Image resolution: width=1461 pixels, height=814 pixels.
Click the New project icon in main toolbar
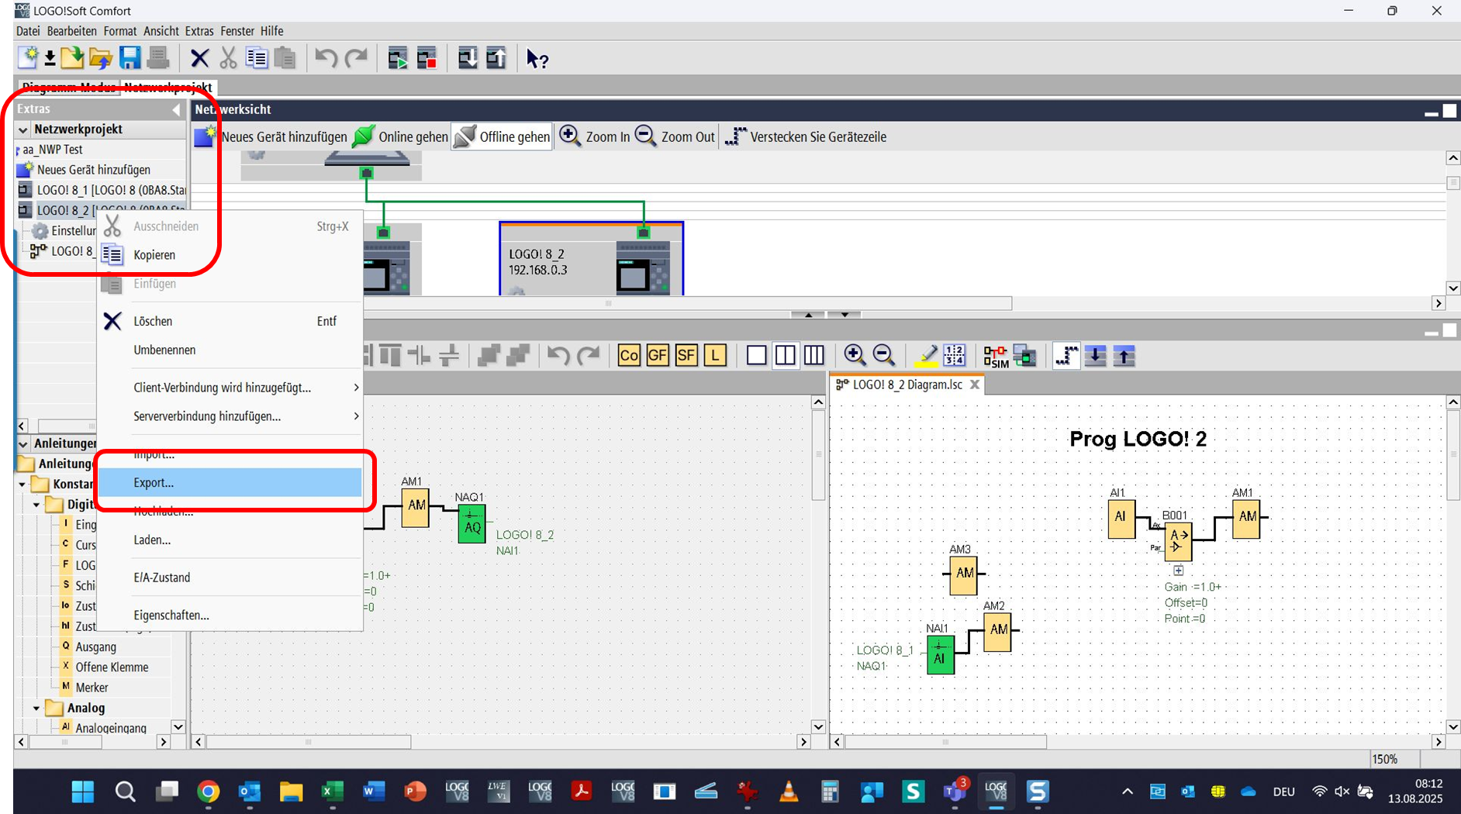point(28,58)
